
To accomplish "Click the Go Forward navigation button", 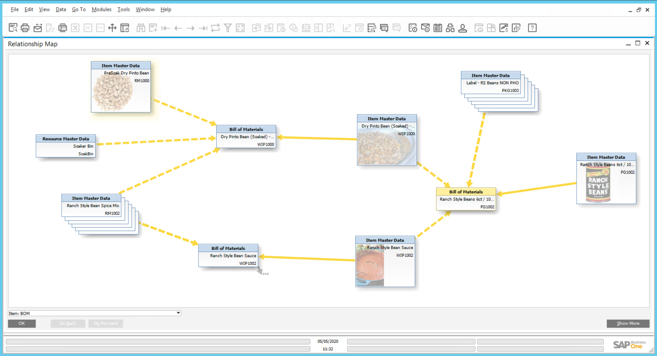I will (x=105, y=323).
